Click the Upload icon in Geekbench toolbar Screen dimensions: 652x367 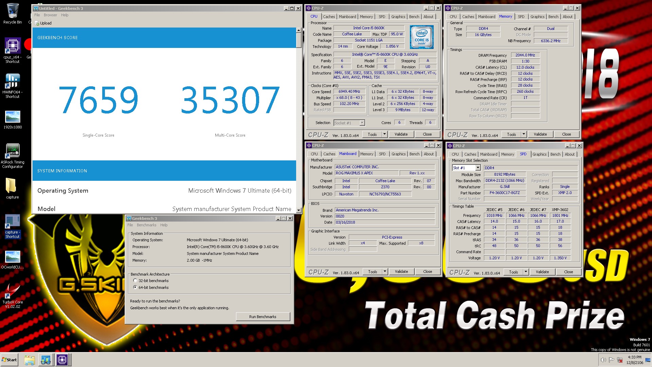pyautogui.click(x=43, y=23)
